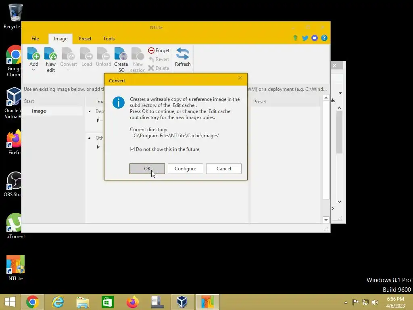The image size is (413, 310).
Task: Open File Explorer from the taskbar
Action: (x=82, y=302)
